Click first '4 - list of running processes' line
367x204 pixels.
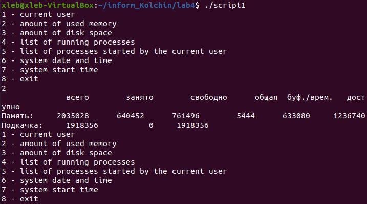68,42
